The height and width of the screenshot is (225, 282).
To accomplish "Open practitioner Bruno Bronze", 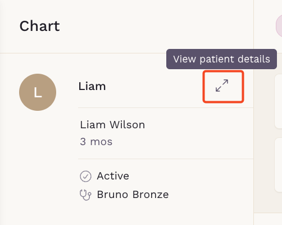I will point(133,195).
